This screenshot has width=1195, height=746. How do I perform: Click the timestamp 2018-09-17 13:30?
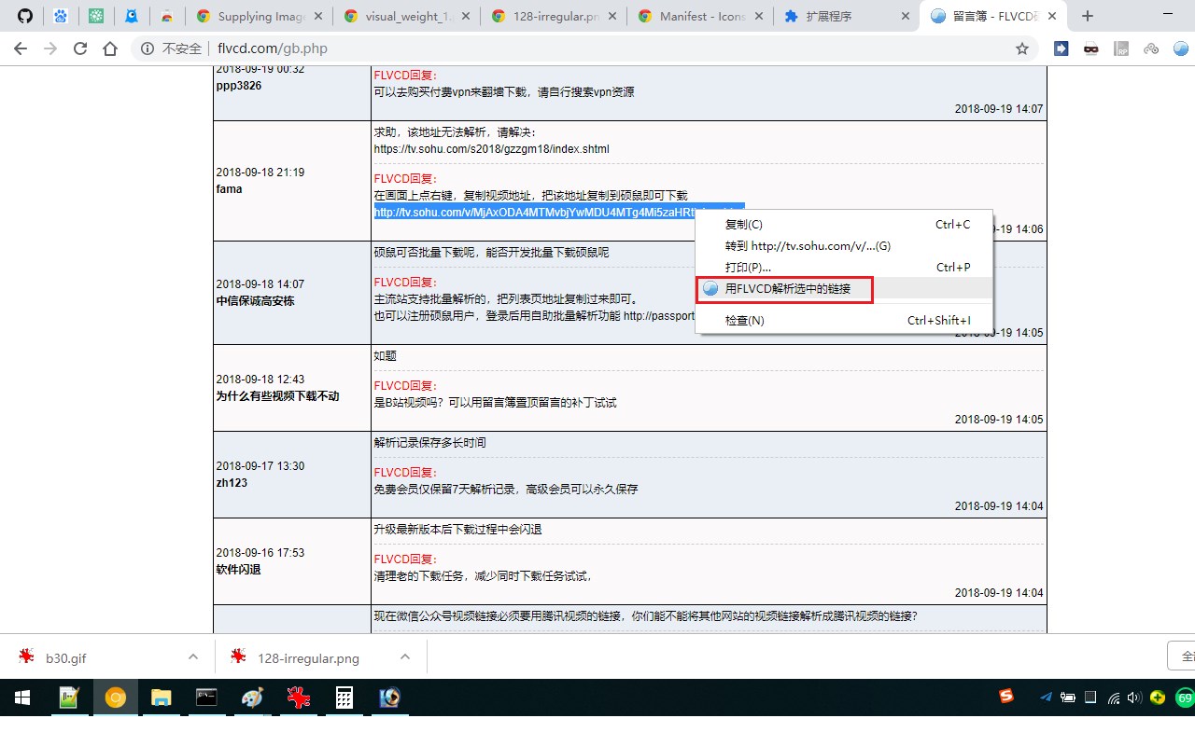[260, 466]
